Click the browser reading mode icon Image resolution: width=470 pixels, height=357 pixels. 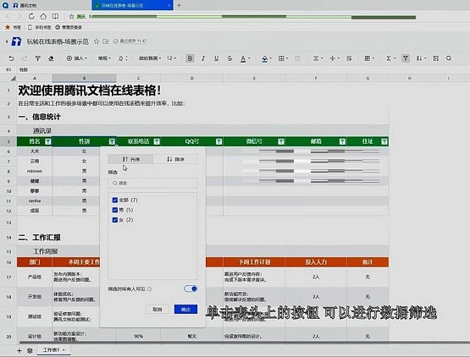[55, 16]
